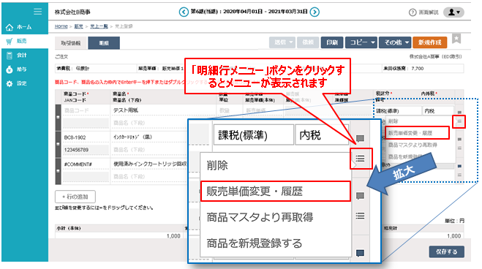The height and width of the screenshot is (269, 482).
Task: Click the bookmark star icon
Action: [x=456, y=39]
